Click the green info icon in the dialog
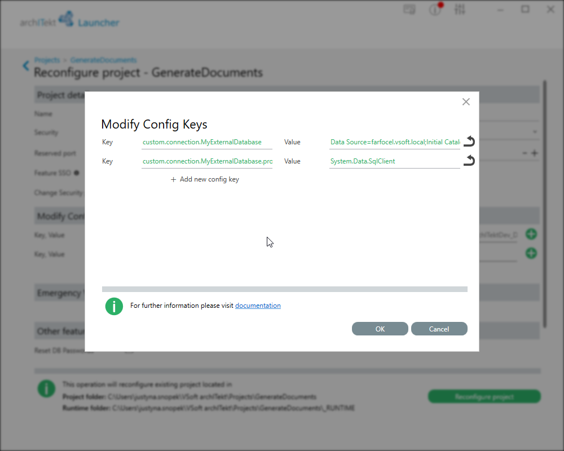 coord(114,307)
